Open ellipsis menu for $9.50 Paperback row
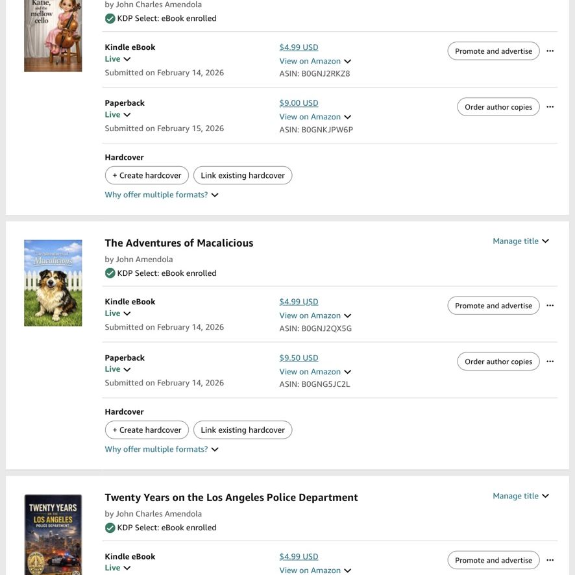575x575 pixels. pos(550,361)
